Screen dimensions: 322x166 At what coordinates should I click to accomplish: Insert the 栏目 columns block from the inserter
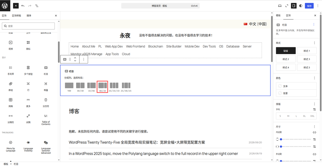(46, 70)
